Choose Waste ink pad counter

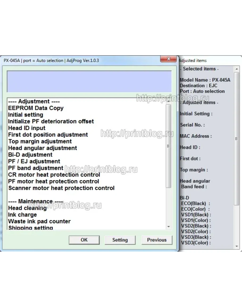point(39,221)
